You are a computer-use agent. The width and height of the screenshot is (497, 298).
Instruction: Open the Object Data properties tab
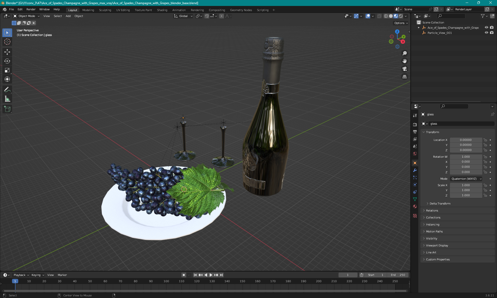pyautogui.click(x=415, y=199)
